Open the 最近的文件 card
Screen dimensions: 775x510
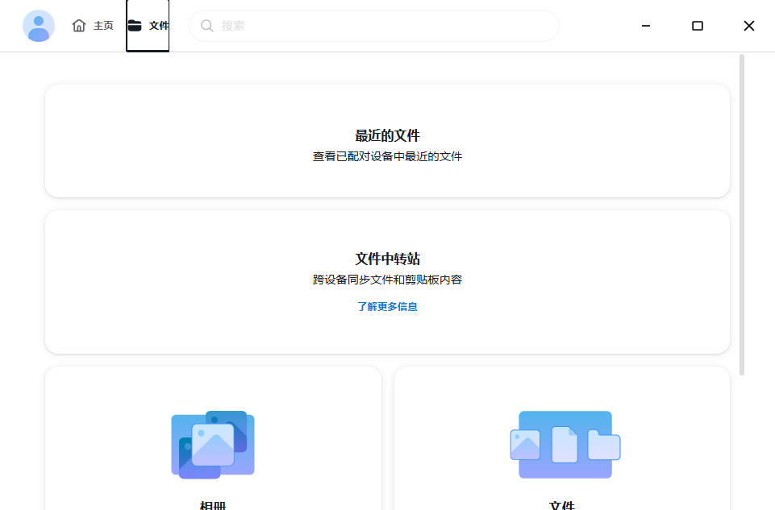387,141
